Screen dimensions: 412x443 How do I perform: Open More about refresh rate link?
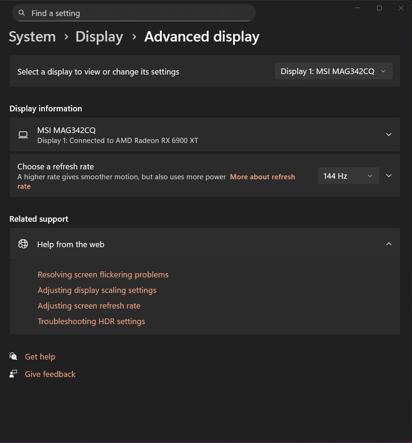(262, 177)
